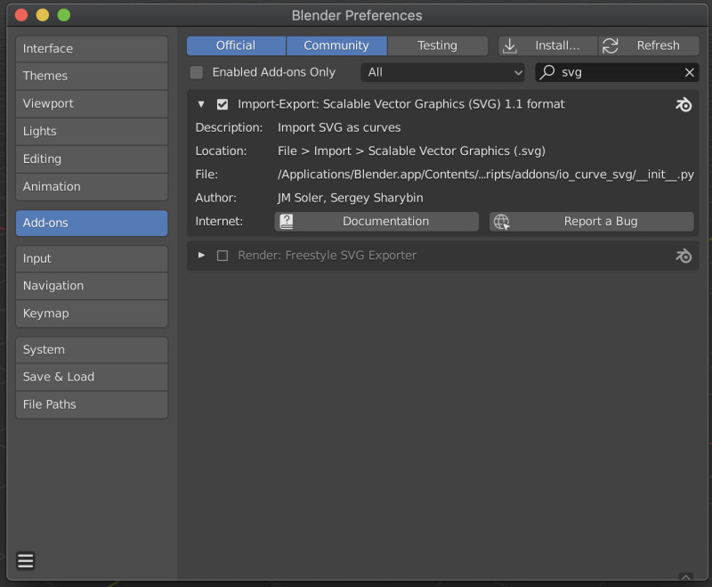Open the hamburger menu at bottom left
Viewport: 712px width, 587px height.
point(26,560)
